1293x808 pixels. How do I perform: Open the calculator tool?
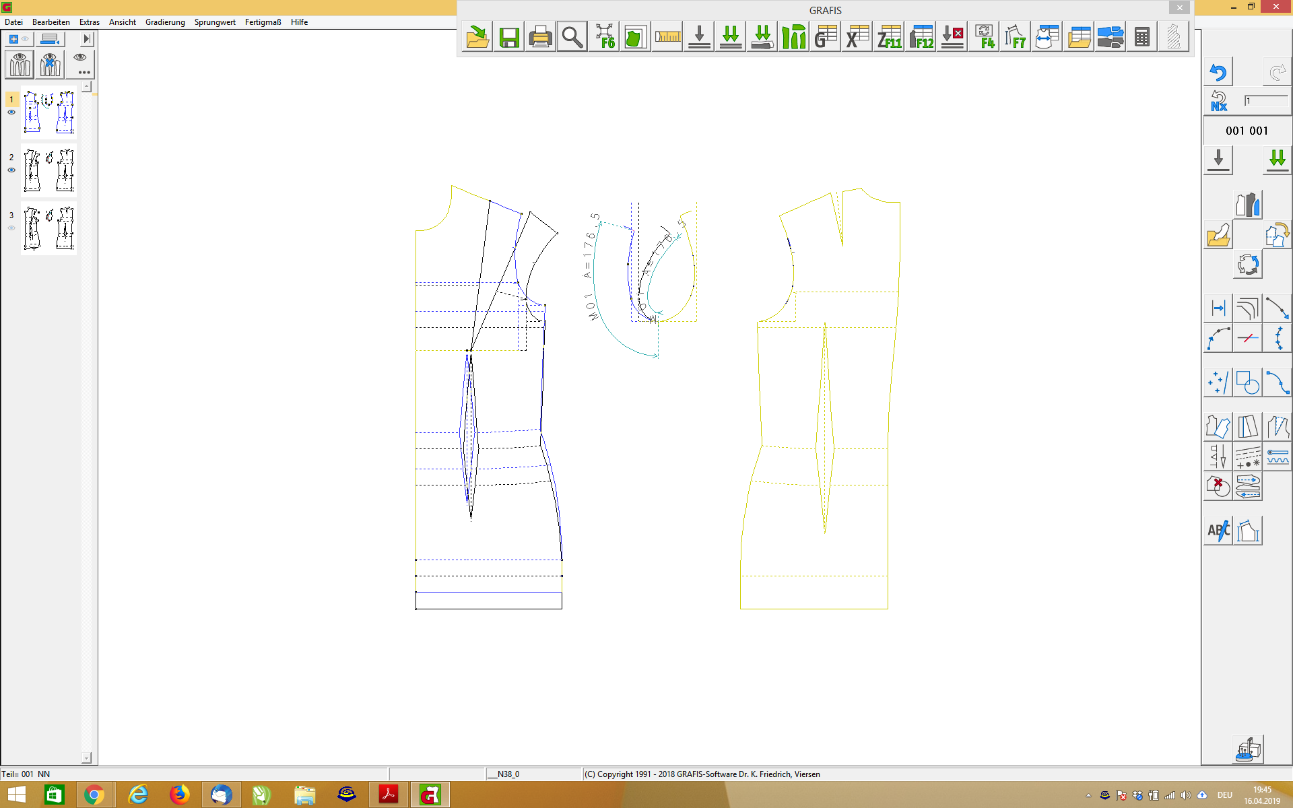point(1141,38)
